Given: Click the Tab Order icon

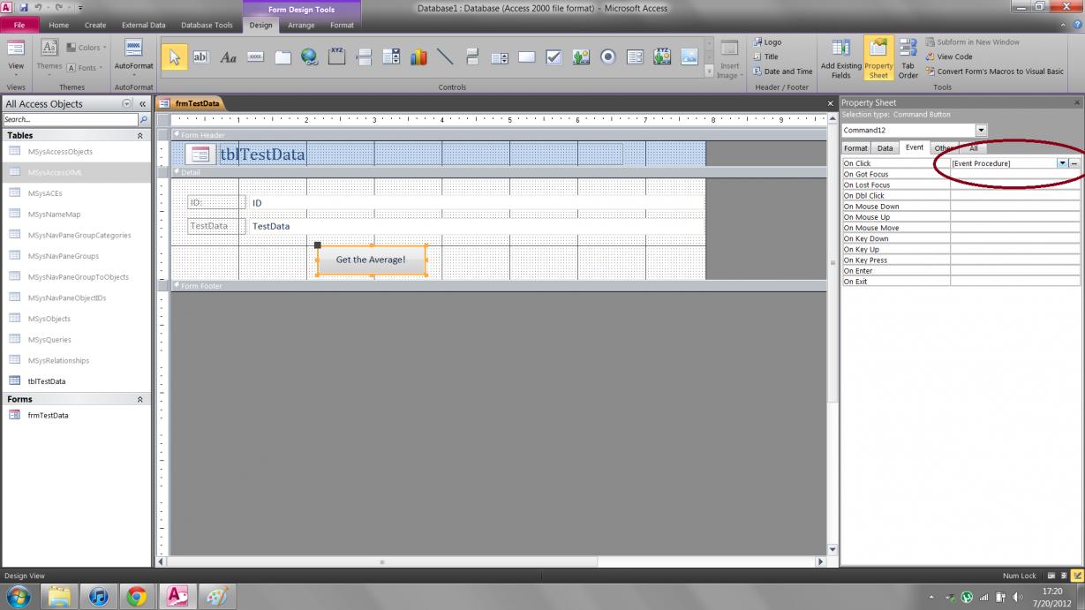Looking at the screenshot, I should tap(908, 58).
